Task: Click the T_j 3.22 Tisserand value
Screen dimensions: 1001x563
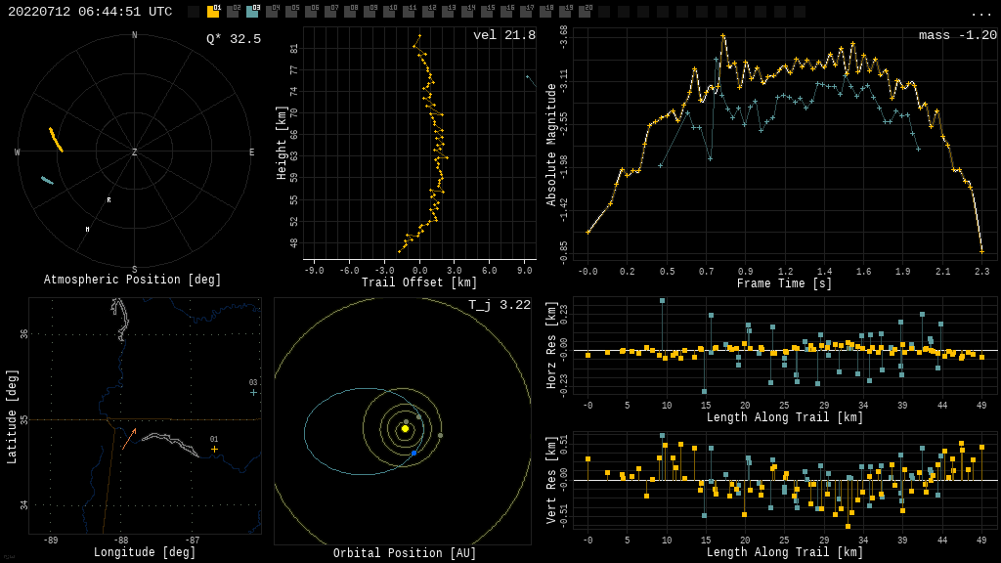Action: tap(499, 305)
